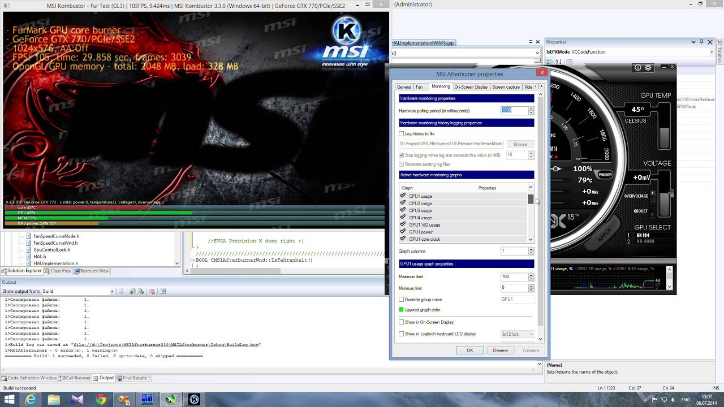This screenshot has height=407, width=724.
Task: Collapse the IsFahrenheit function code block
Action: 192,261
